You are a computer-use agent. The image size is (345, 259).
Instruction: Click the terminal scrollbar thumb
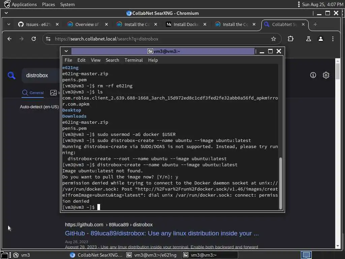click(281, 183)
